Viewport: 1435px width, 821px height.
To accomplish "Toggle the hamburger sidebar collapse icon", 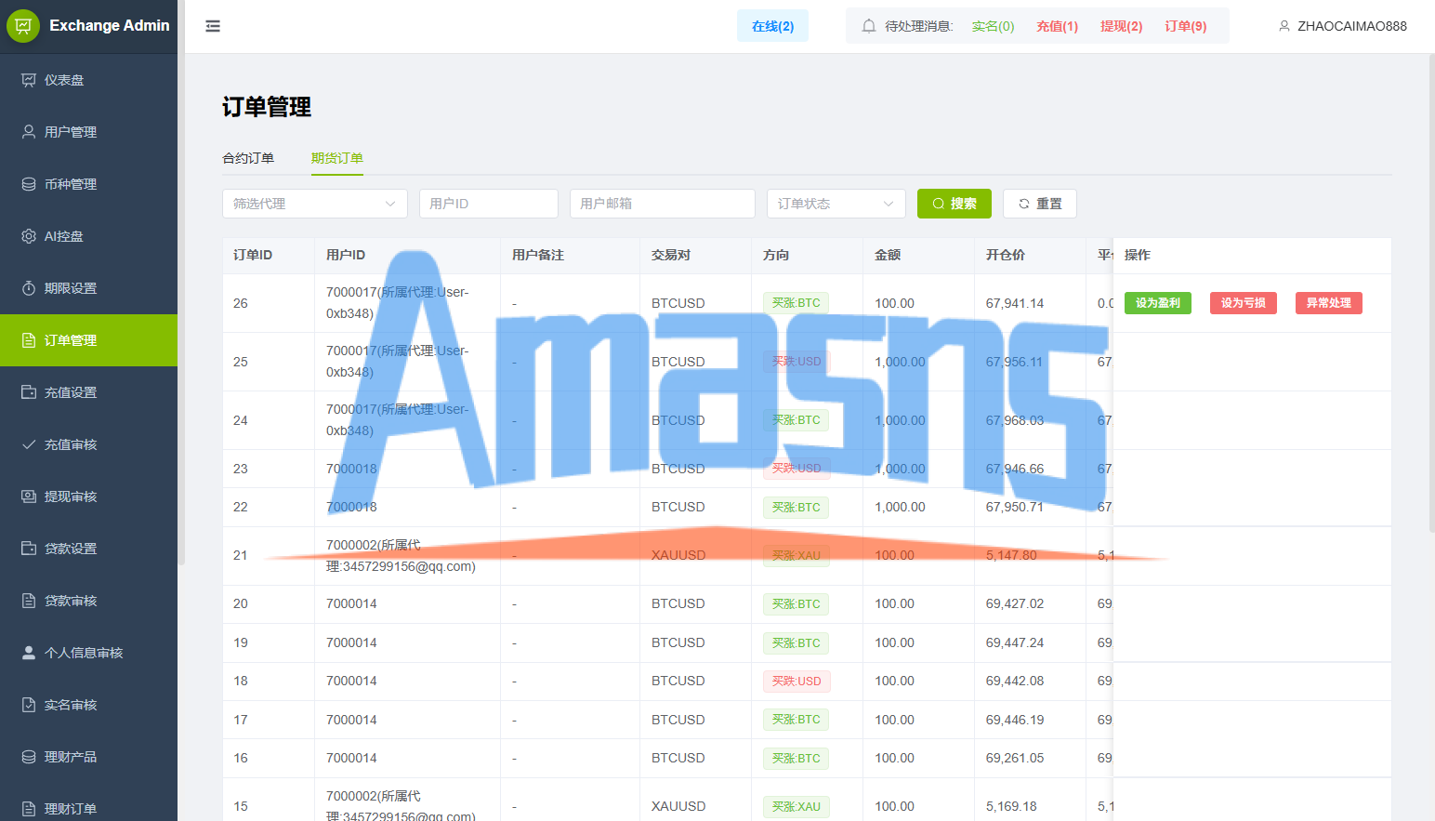I will click(213, 26).
